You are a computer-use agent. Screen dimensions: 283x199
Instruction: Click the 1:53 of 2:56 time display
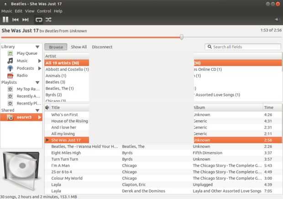point(271,30)
